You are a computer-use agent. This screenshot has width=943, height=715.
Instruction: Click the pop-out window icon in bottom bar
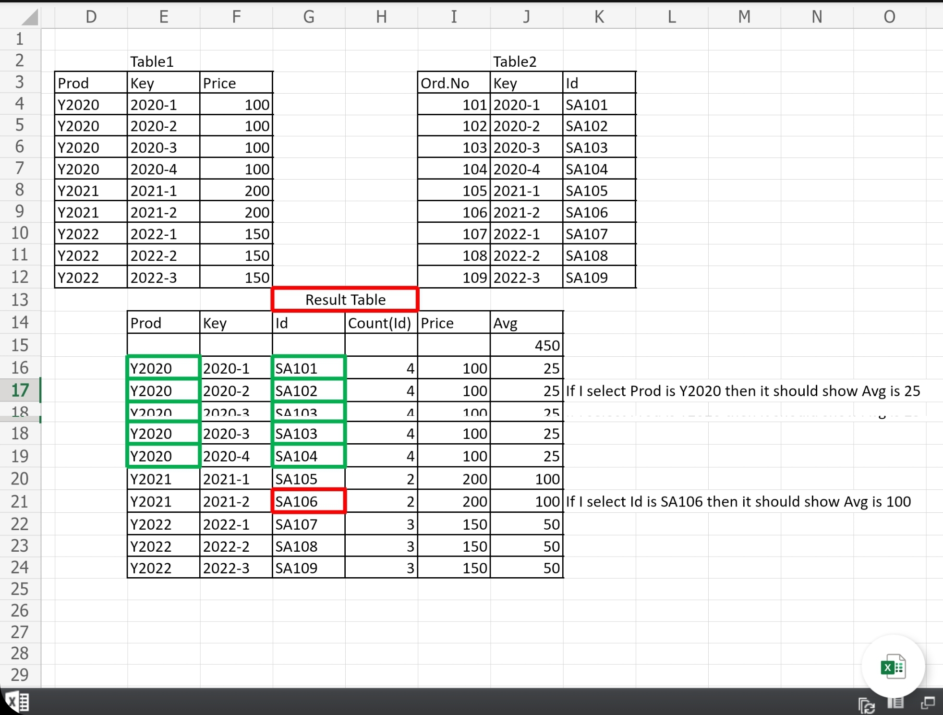pos(927,703)
